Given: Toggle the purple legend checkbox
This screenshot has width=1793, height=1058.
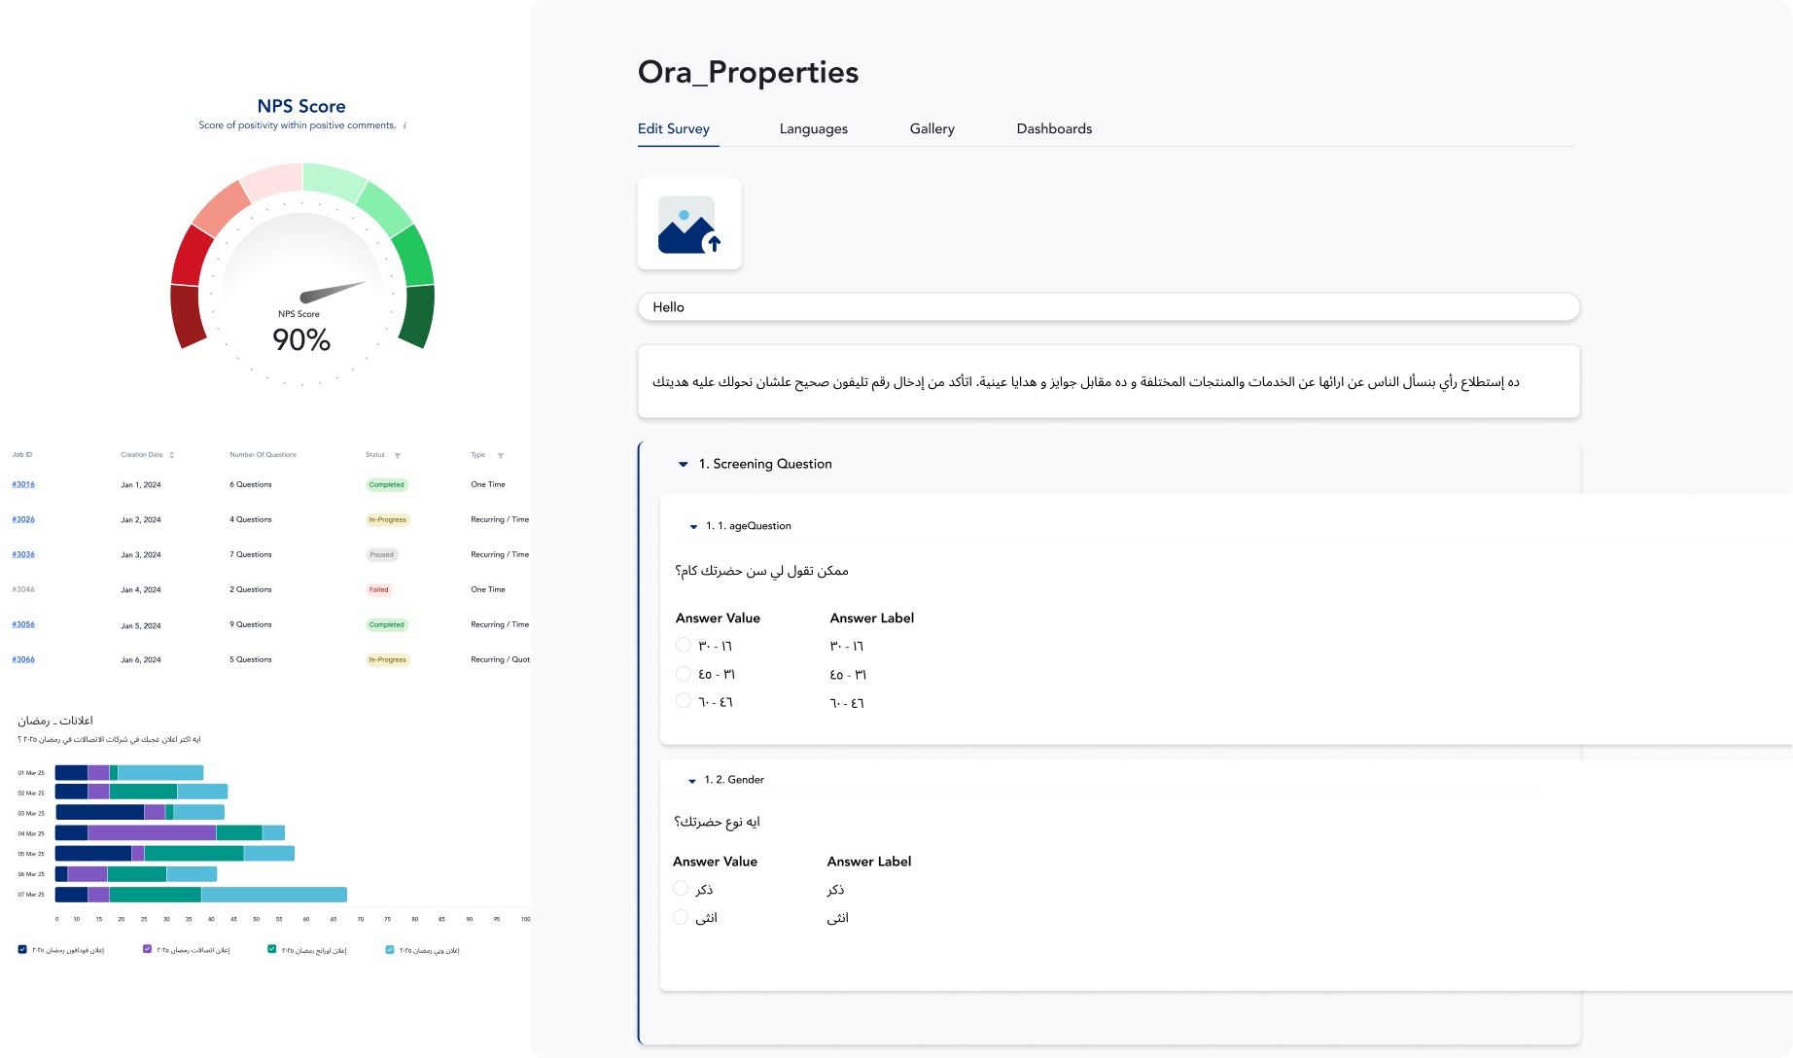Looking at the screenshot, I should [x=148, y=949].
